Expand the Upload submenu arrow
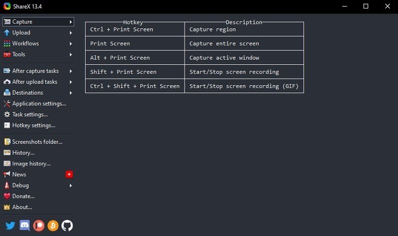The image size is (398, 236). click(71, 33)
